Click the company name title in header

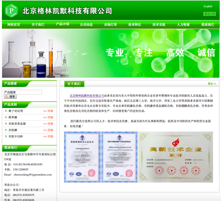[67, 11]
